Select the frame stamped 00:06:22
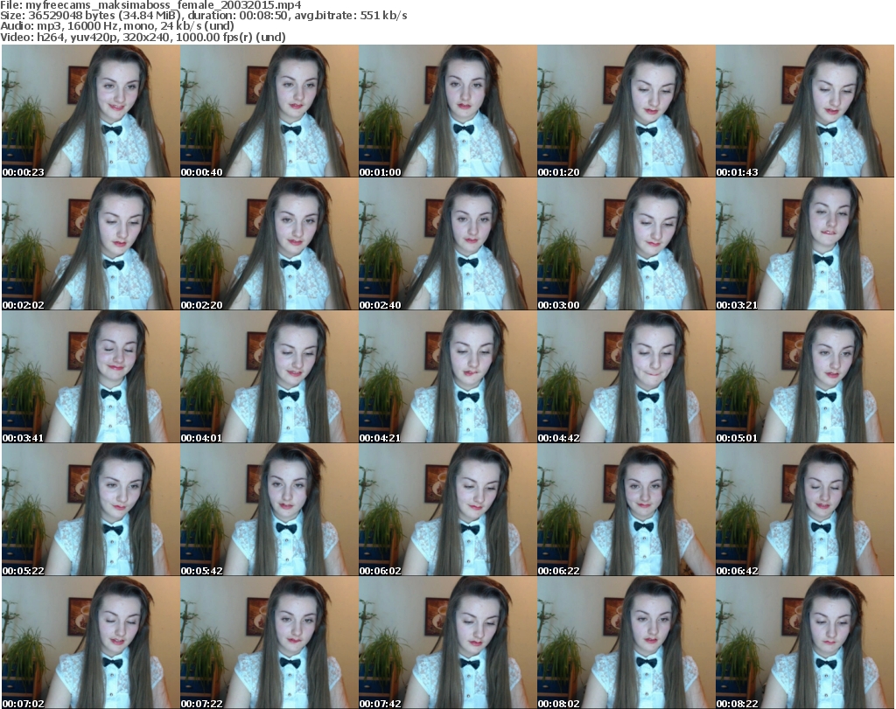 point(626,510)
